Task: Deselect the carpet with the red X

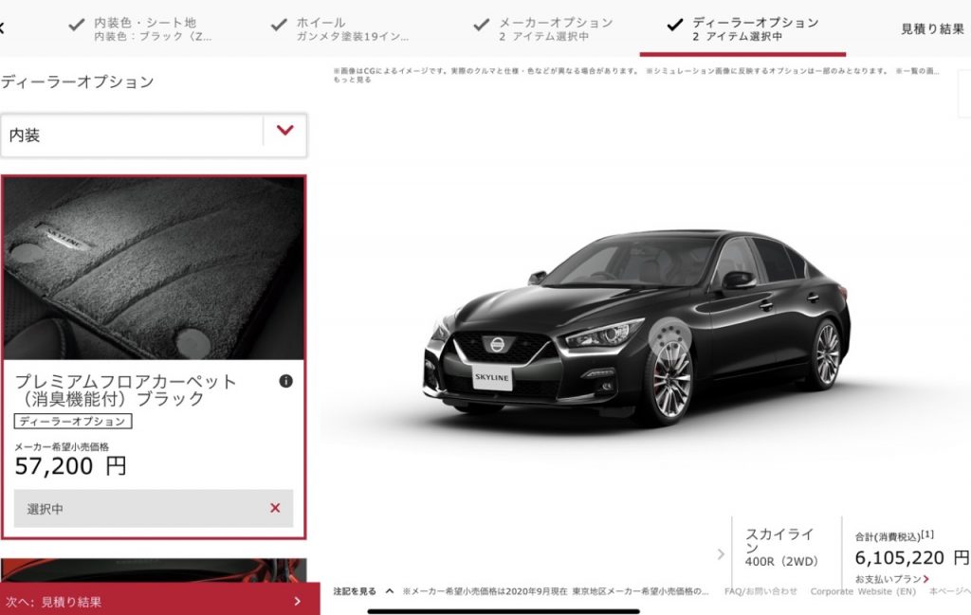Action: [275, 508]
